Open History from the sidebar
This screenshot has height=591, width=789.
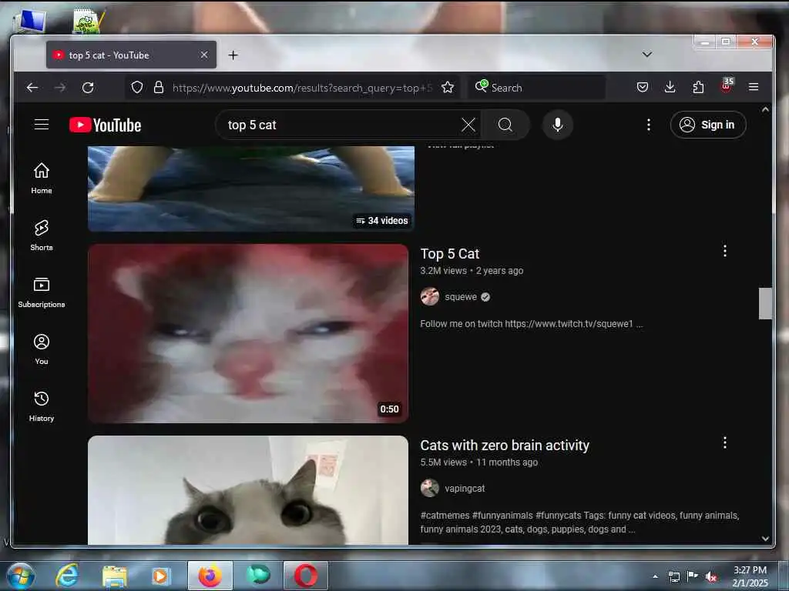click(42, 406)
